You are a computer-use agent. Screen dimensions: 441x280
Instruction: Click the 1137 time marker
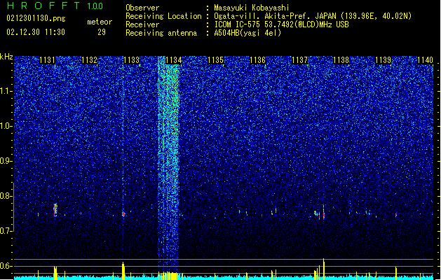300,60
